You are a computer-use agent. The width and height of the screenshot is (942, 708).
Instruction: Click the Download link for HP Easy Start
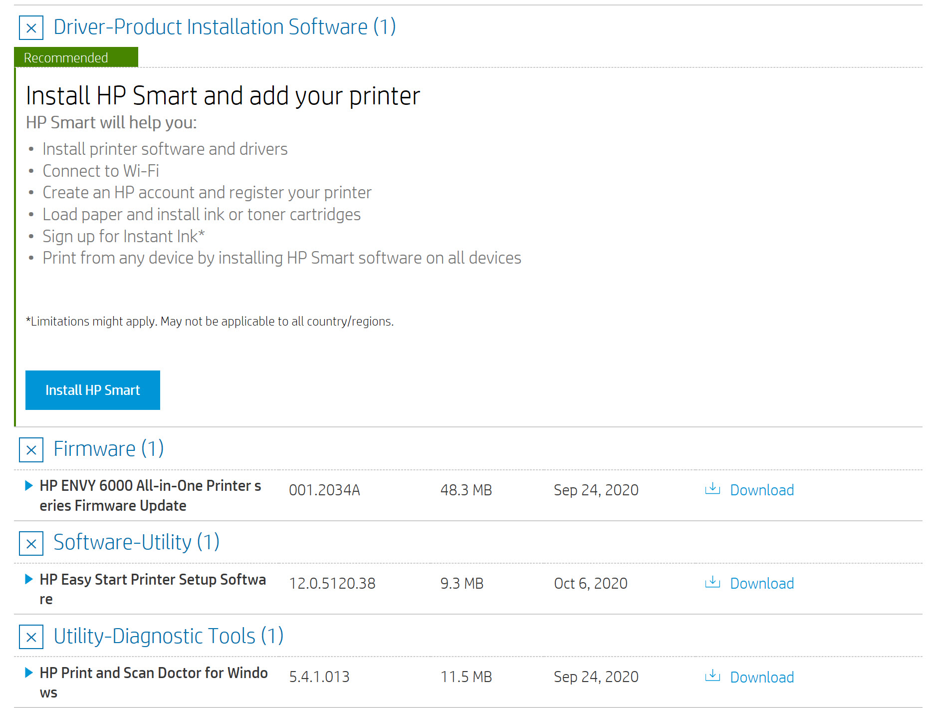762,583
